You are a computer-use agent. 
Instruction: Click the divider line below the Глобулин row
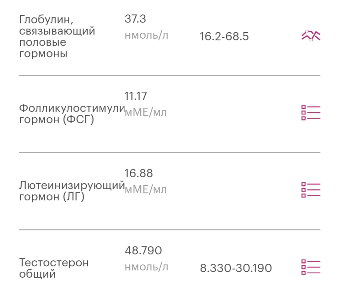tap(169, 75)
